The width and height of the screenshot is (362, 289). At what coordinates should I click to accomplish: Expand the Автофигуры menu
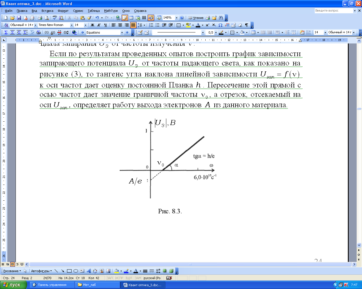tap(41, 271)
